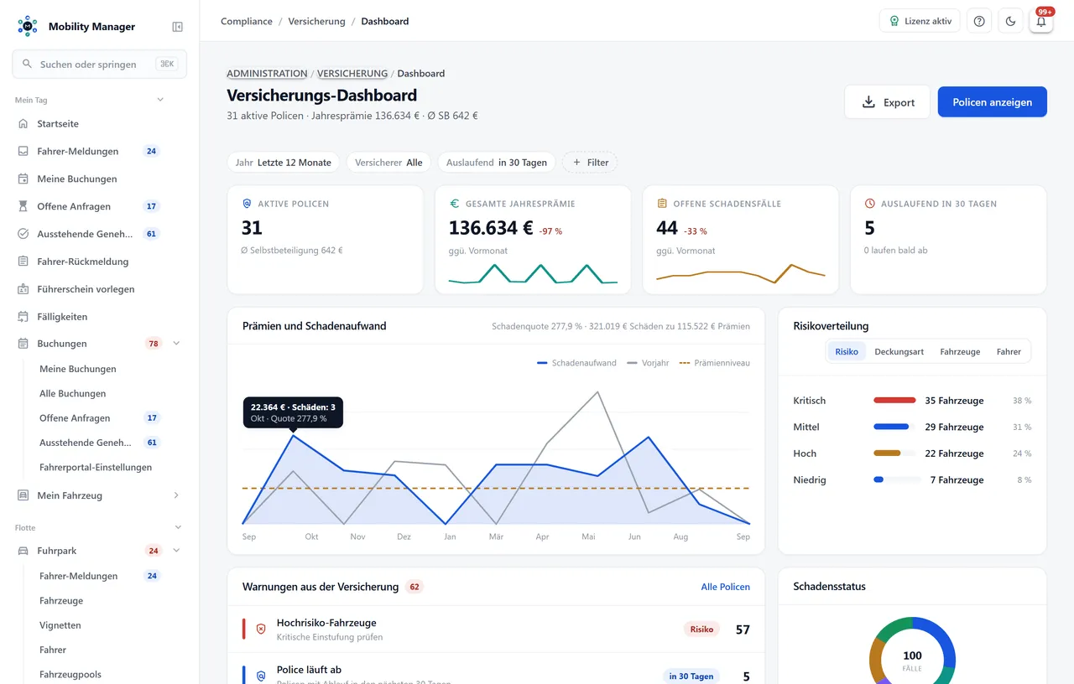The width and height of the screenshot is (1074, 684).
Task: Click the Mobility Manager logo icon
Action: click(x=28, y=26)
